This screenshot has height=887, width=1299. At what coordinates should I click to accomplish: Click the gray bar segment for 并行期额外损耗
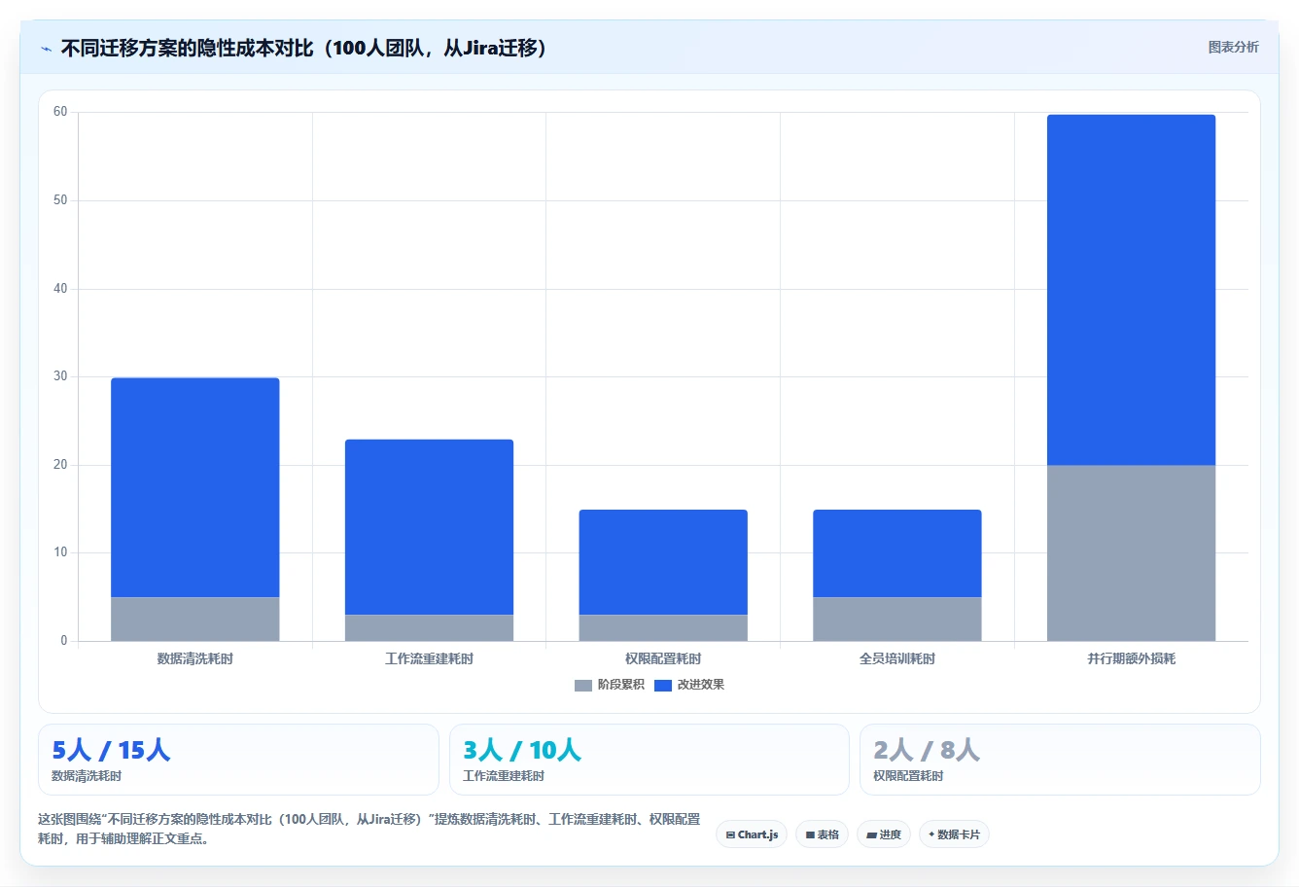pos(1131,553)
